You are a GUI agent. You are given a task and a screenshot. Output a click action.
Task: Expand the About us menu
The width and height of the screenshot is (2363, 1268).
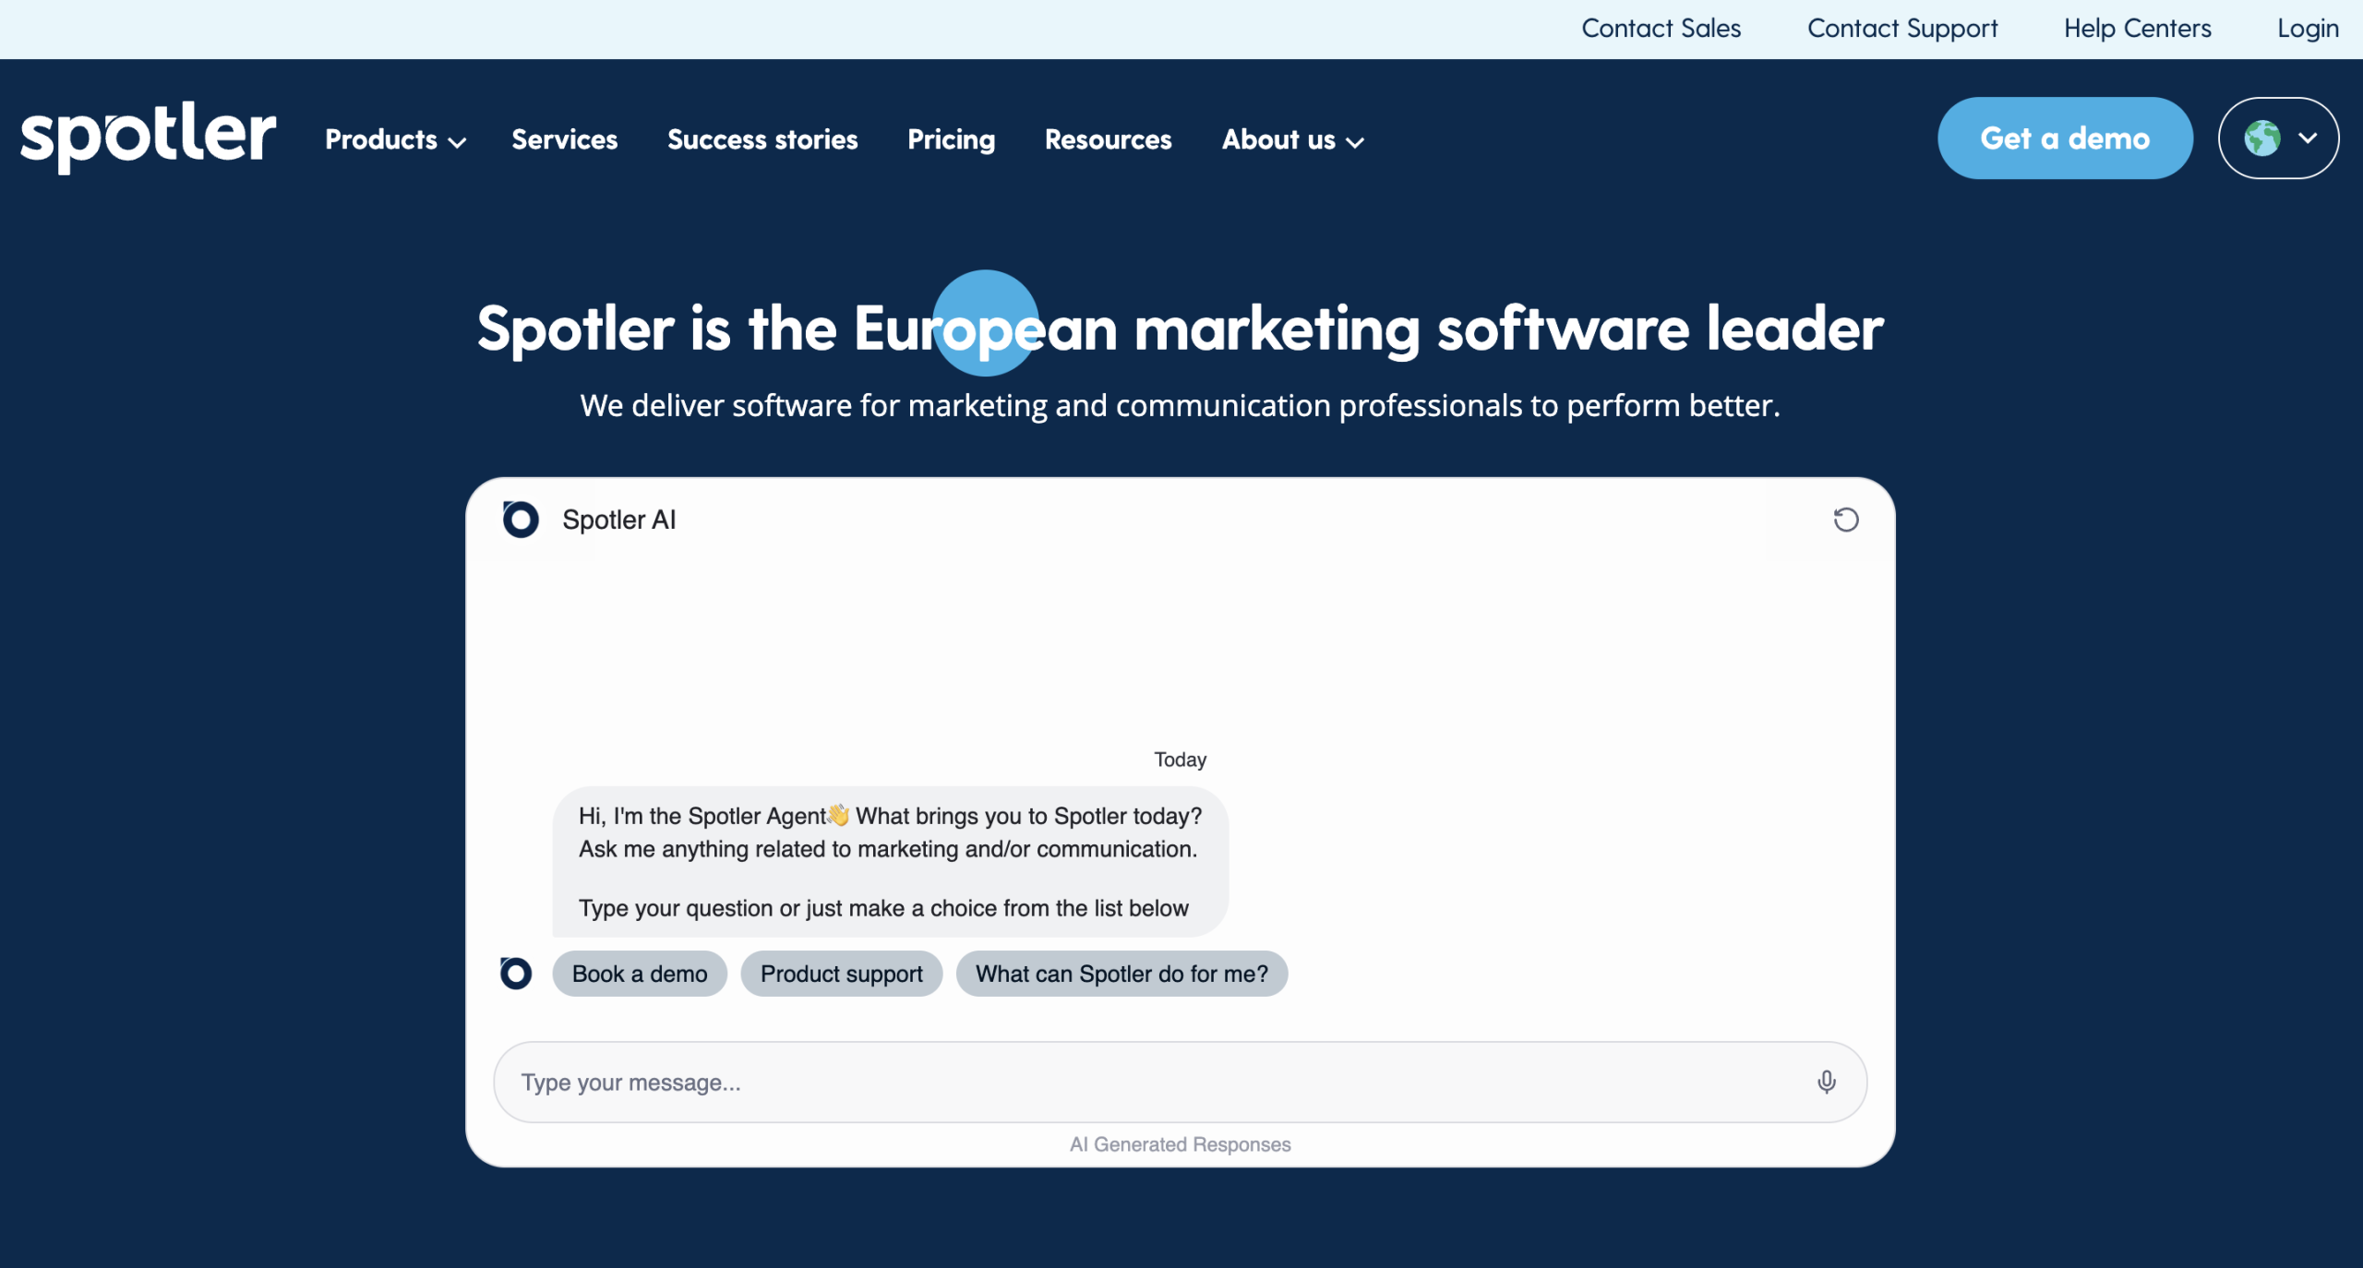1292,140
